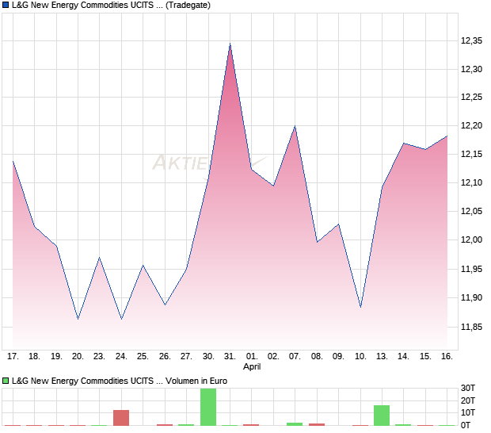Click the '23.' date label
This screenshot has height=433, width=491.
(x=99, y=356)
